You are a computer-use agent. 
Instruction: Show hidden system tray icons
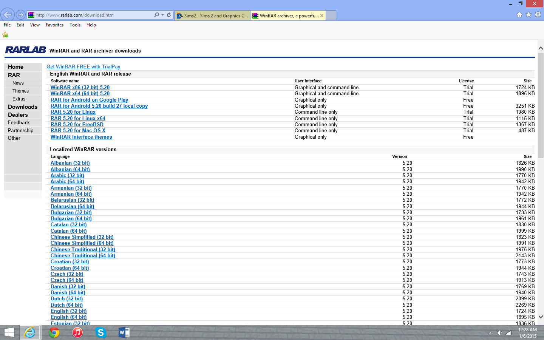point(490,333)
